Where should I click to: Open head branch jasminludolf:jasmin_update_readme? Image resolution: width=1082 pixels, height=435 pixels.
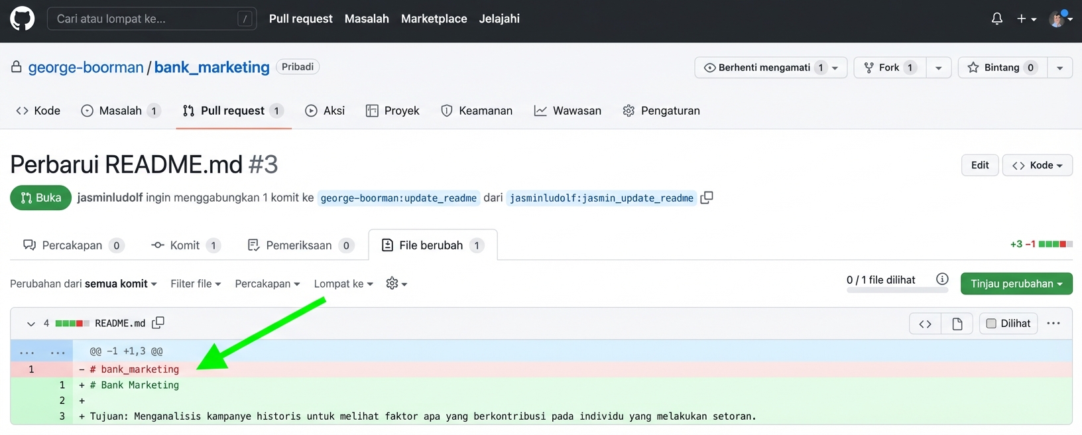601,198
